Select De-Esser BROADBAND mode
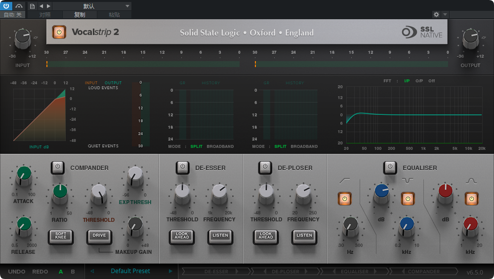 (220, 146)
